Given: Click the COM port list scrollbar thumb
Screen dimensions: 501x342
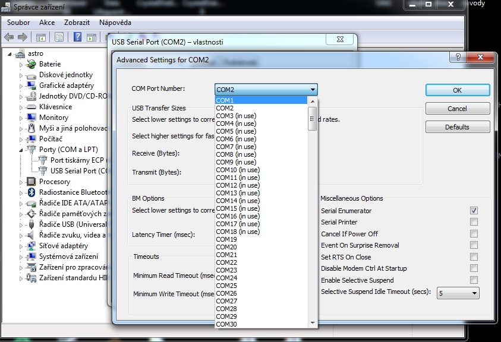Looking at the screenshot, I should point(313,121).
